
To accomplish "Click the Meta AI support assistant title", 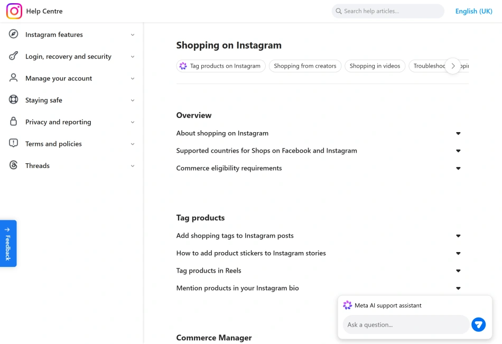I will pos(388,305).
